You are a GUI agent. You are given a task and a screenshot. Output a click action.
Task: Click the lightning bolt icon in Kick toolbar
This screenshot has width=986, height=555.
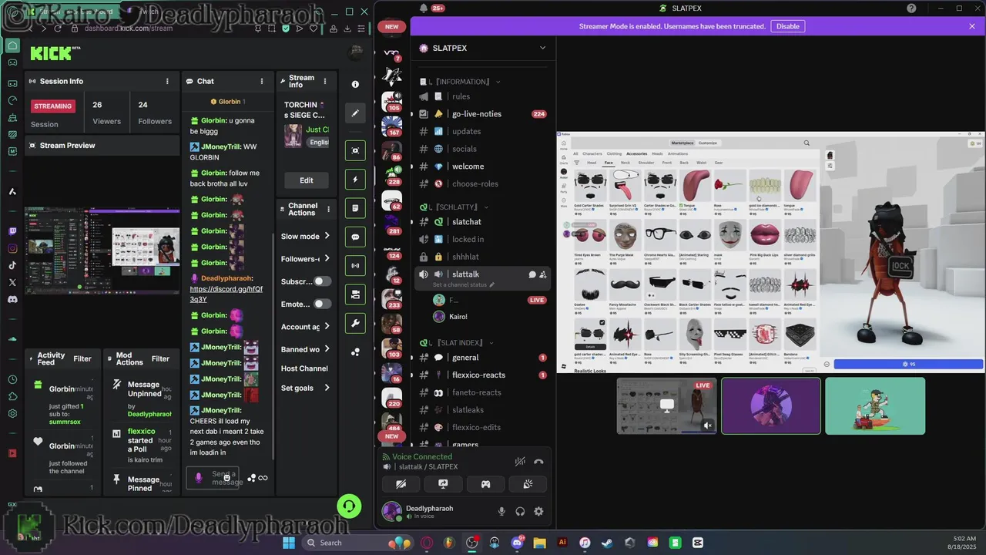coord(355,179)
